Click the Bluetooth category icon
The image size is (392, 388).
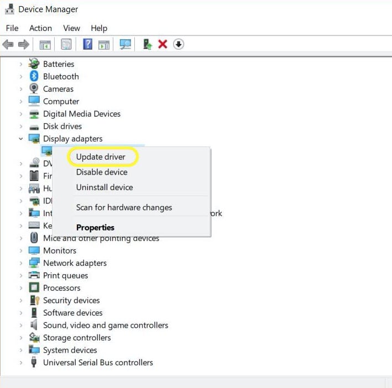[34, 76]
